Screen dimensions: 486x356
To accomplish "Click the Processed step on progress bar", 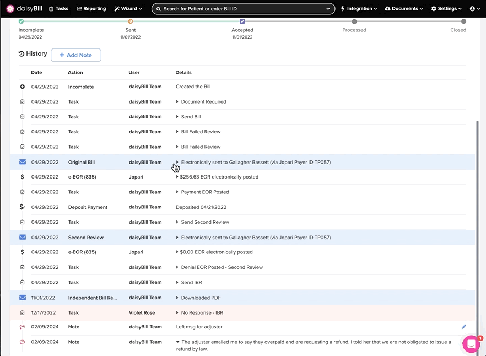I will tap(354, 22).
